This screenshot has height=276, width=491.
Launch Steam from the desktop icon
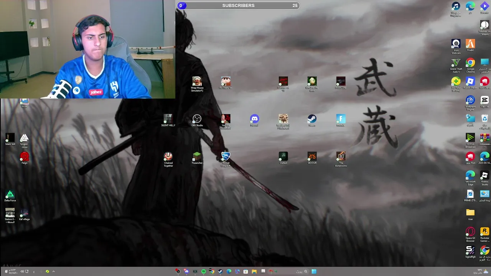(312, 120)
